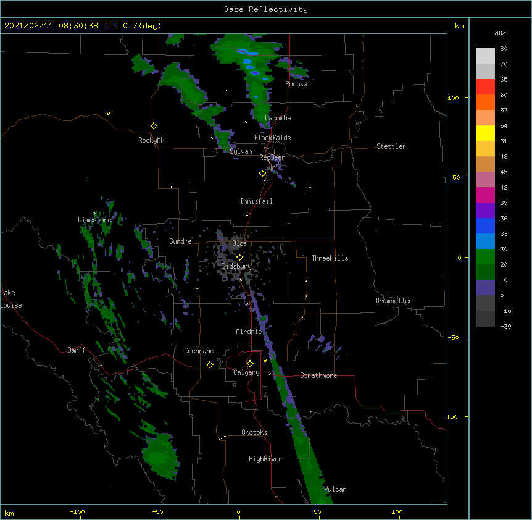
Task: Click the Banff label
Action: tap(77, 350)
